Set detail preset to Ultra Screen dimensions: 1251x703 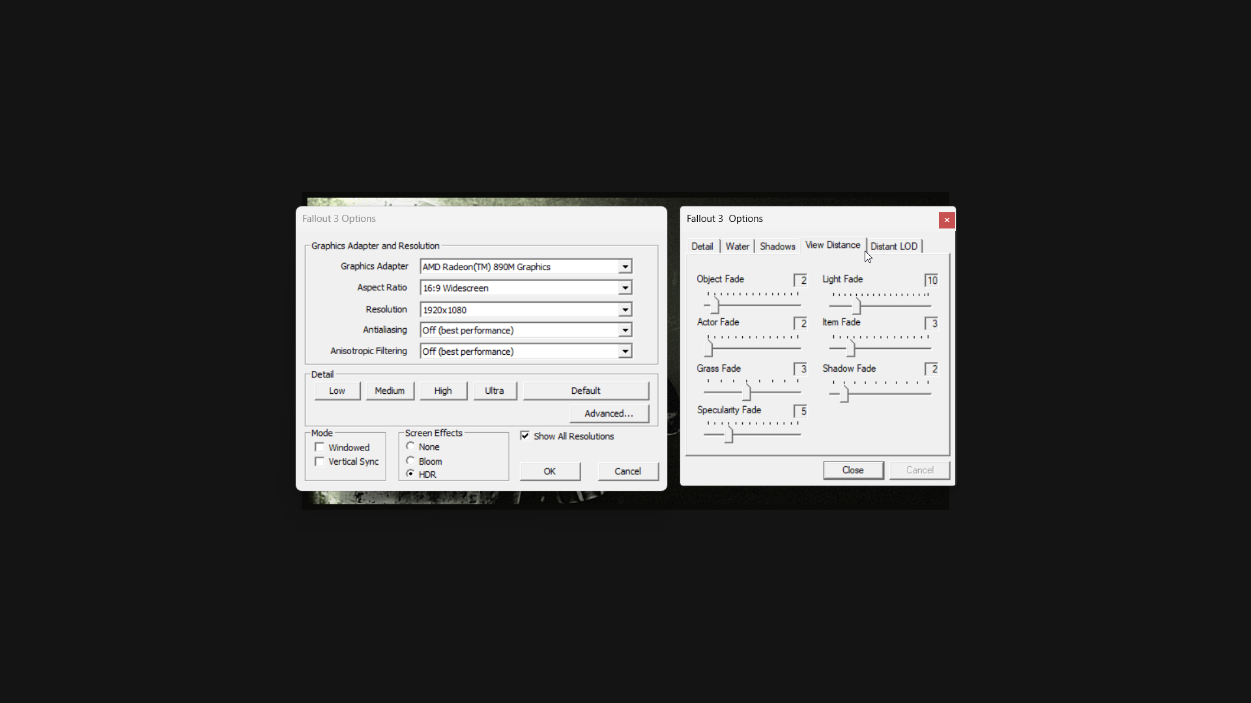pos(495,391)
